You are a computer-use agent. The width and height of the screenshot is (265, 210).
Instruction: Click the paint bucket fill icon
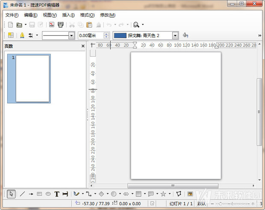tap(185, 35)
